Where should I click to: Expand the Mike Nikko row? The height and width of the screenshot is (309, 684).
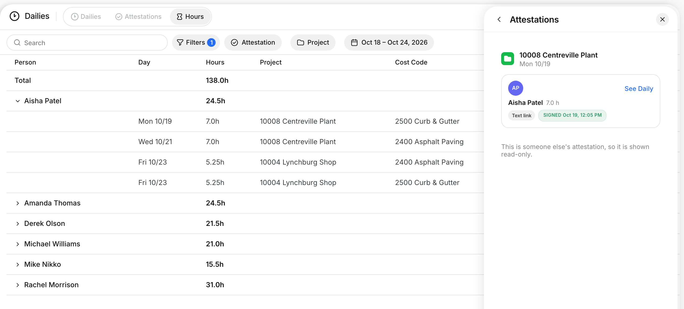click(x=18, y=265)
